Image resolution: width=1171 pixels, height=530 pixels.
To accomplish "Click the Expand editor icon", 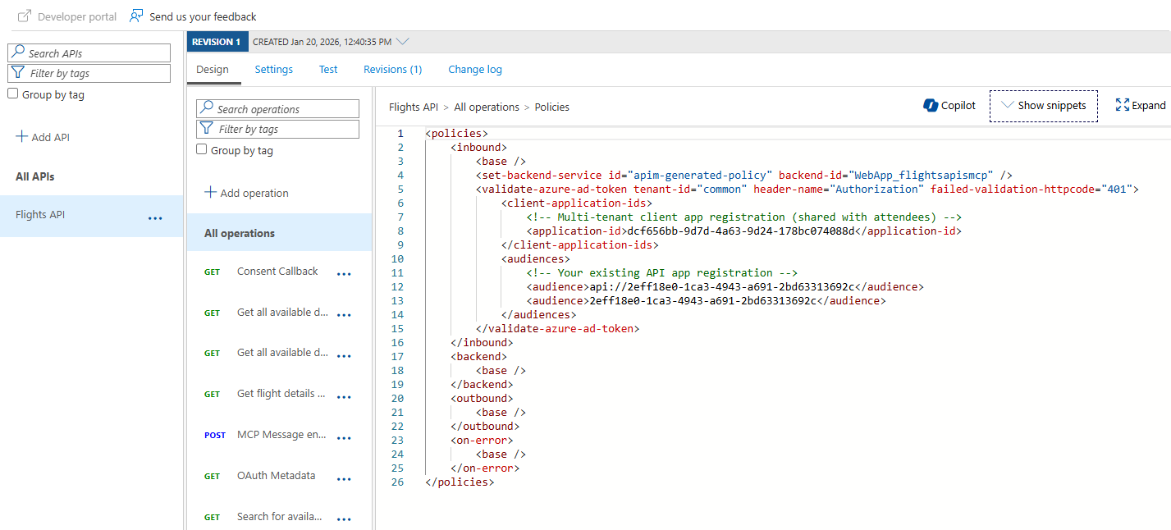I will click(1123, 105).
